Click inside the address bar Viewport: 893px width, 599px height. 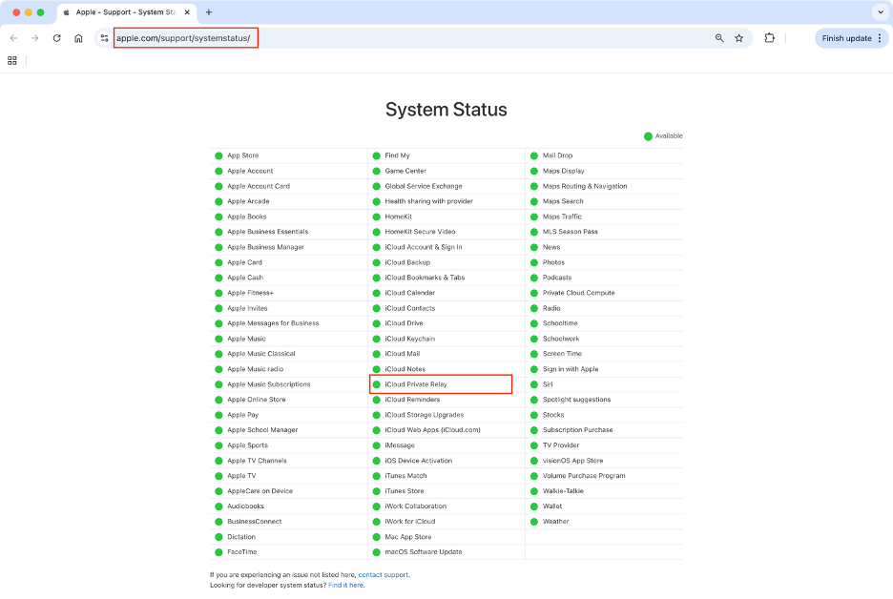click(186, 38)
